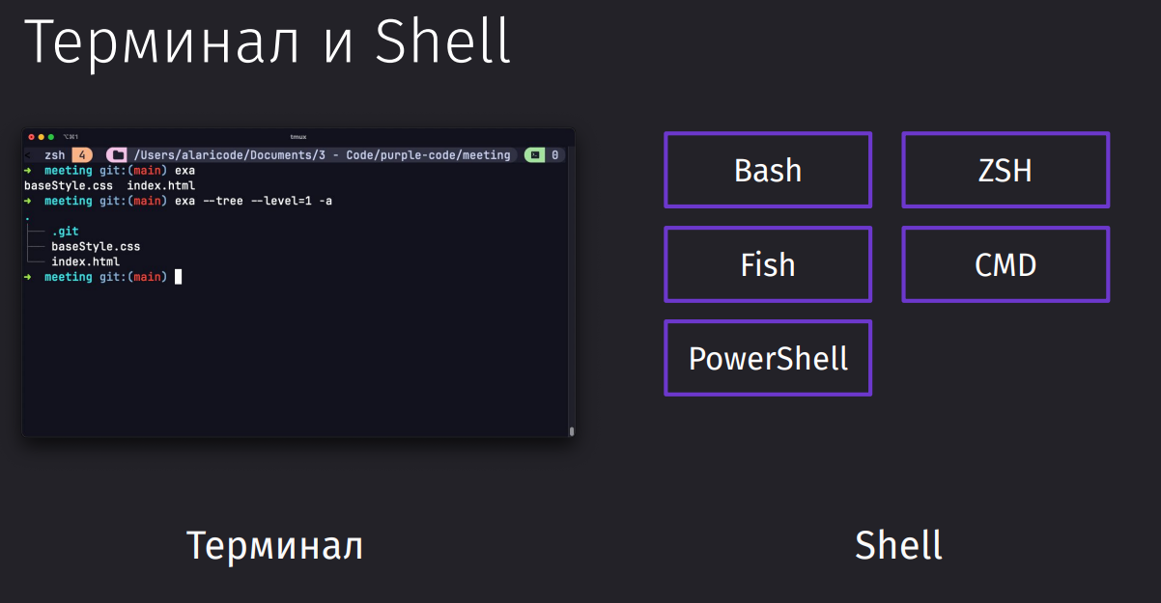The image size is (1161, 603).
Task: Click the orange window number 4 badge
Action: tap(82, 154)
